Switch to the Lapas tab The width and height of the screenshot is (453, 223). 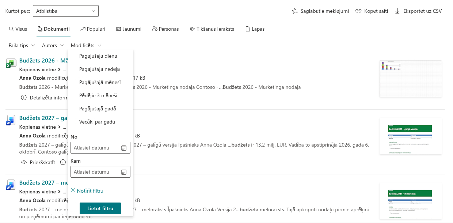[255, 29]
